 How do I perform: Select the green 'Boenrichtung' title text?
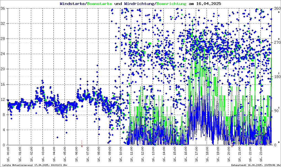coord(171,4)
